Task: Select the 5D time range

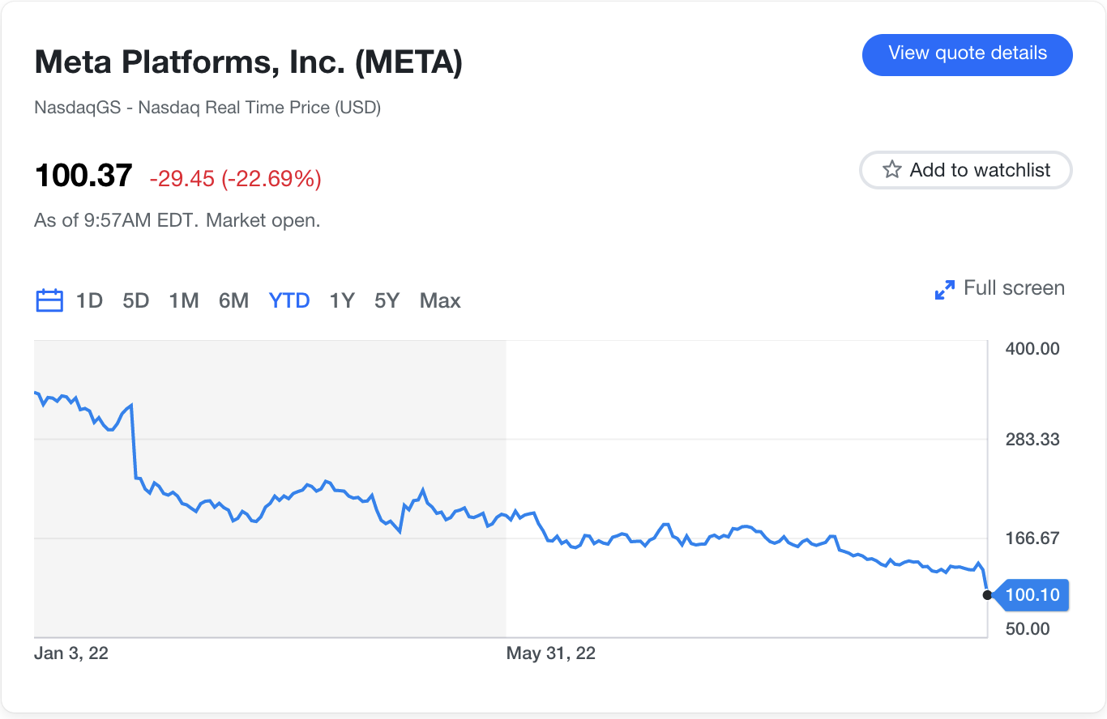Action: pos(136,300)
